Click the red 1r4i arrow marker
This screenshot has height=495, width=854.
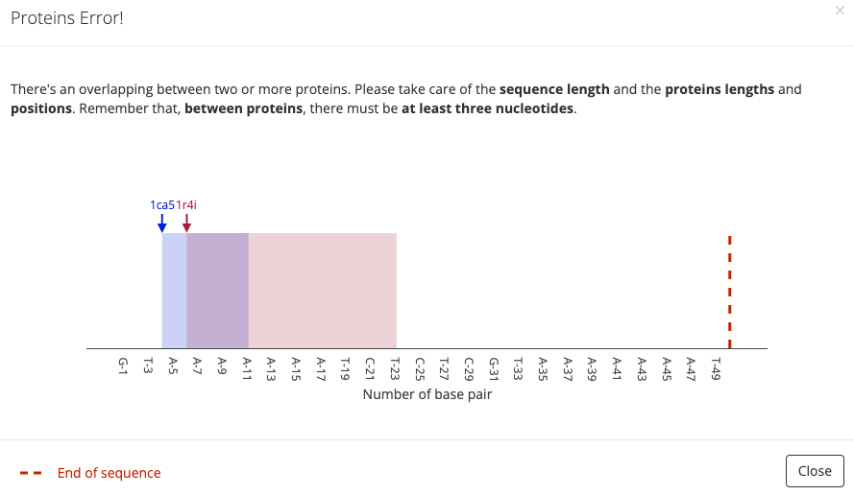(186, 223)
